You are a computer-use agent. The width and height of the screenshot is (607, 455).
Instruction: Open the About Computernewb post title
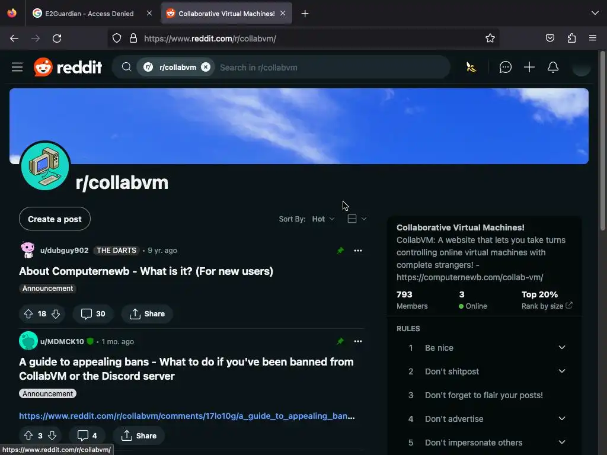(146, 271)
